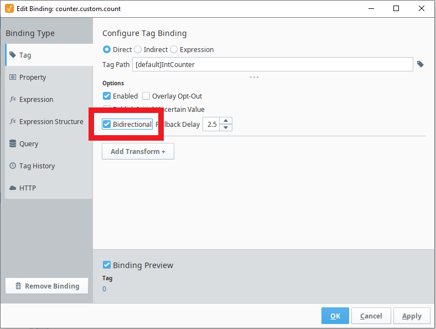
Task: Click the Configure Tag Binding heading
Action: point(144,33)
